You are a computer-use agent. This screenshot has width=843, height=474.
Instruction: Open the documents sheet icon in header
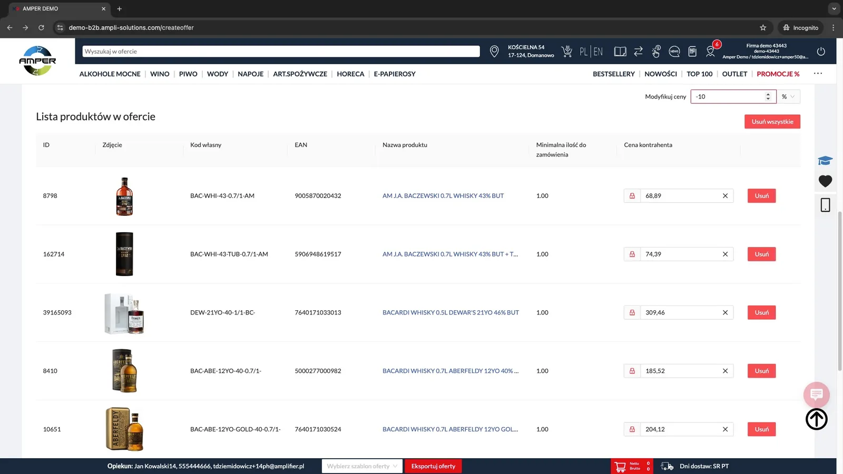click(x=692, y=51)
